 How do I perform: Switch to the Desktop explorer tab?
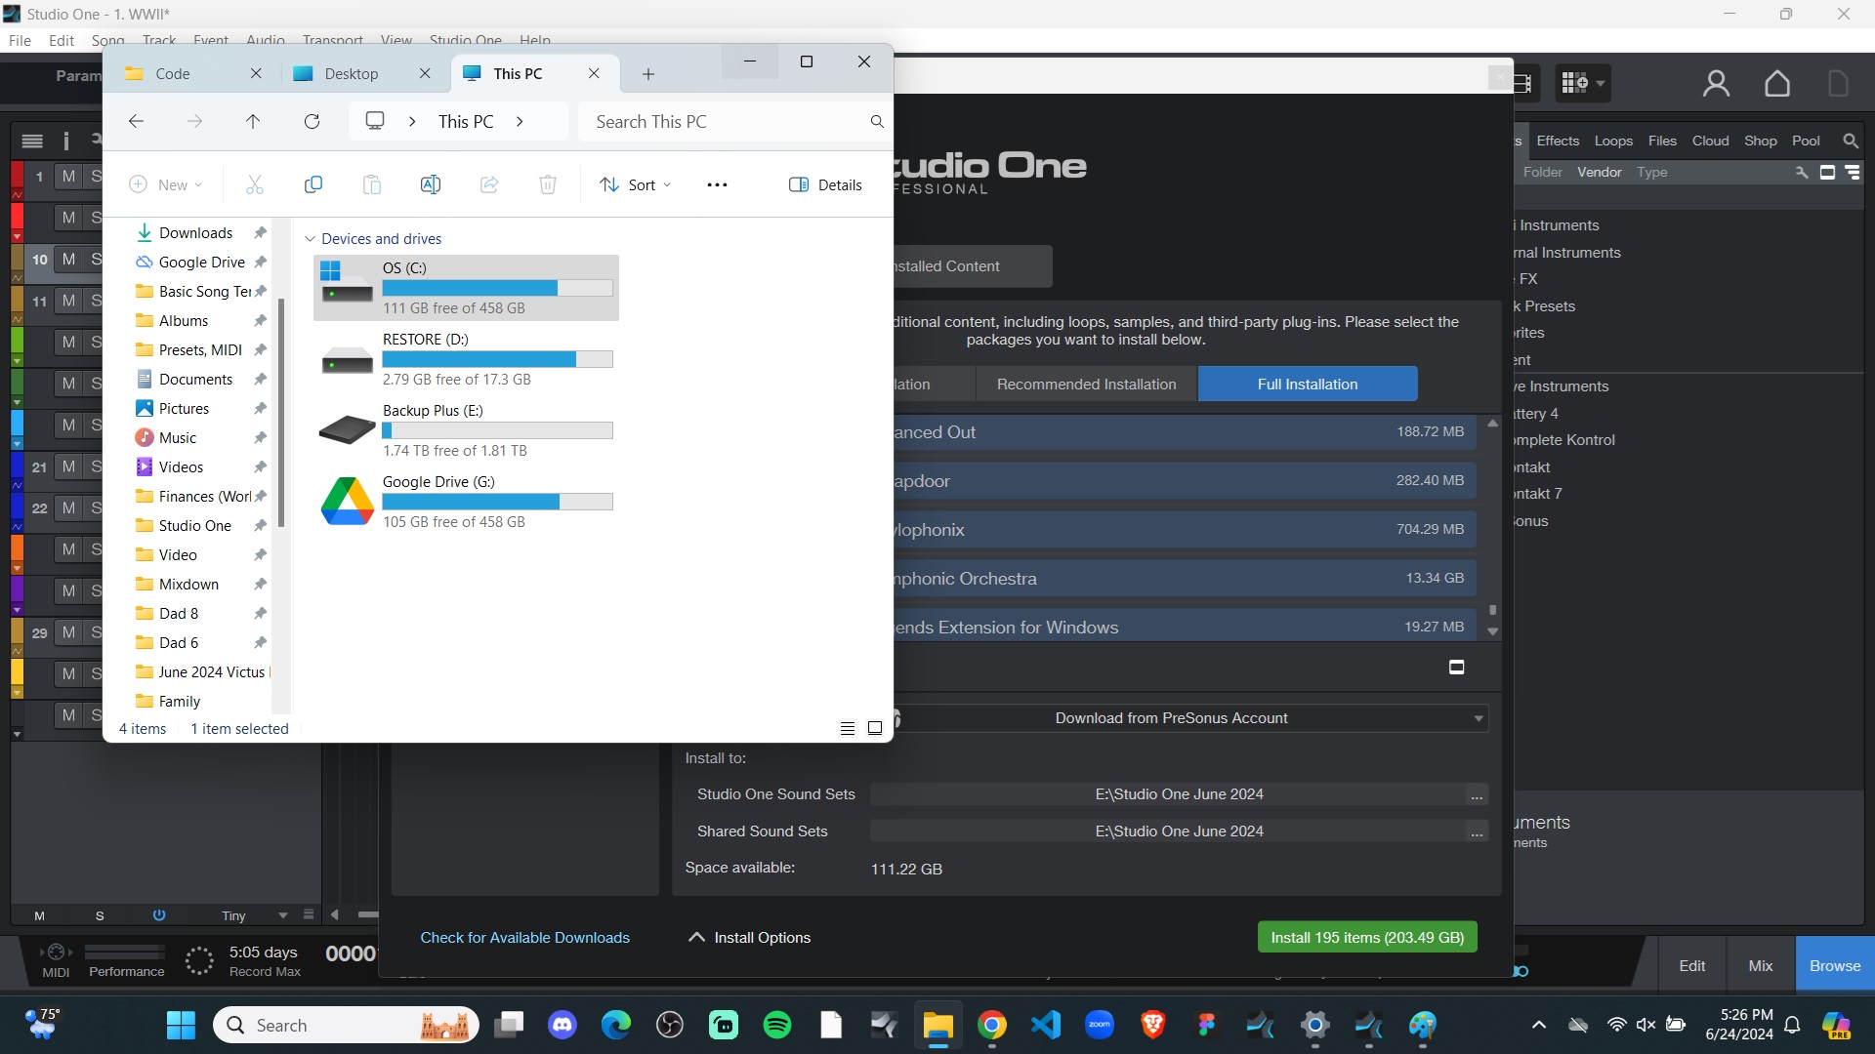(352, 74)
